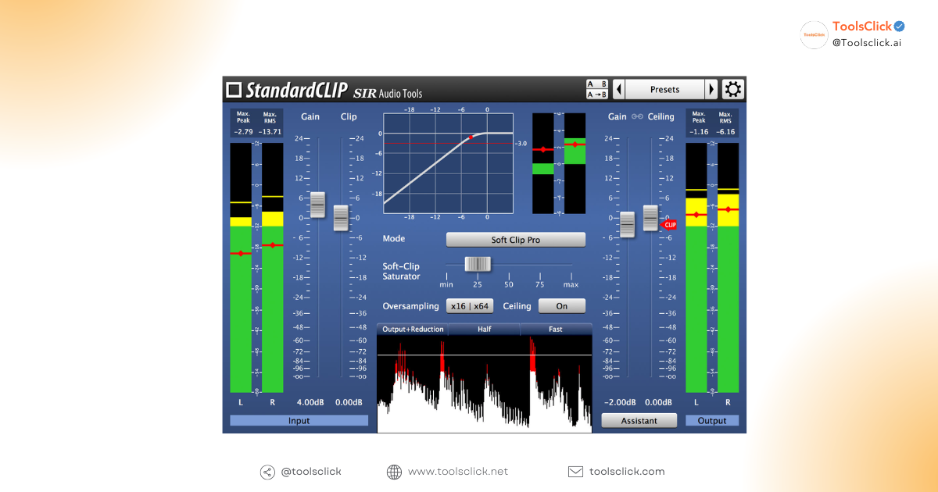Click the share icon beside @toolsclick
This screenshot has height=492, width=938.
tap(267, 472)
